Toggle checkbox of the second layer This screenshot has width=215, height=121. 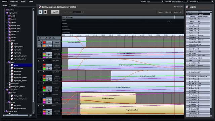click(38, 49)
